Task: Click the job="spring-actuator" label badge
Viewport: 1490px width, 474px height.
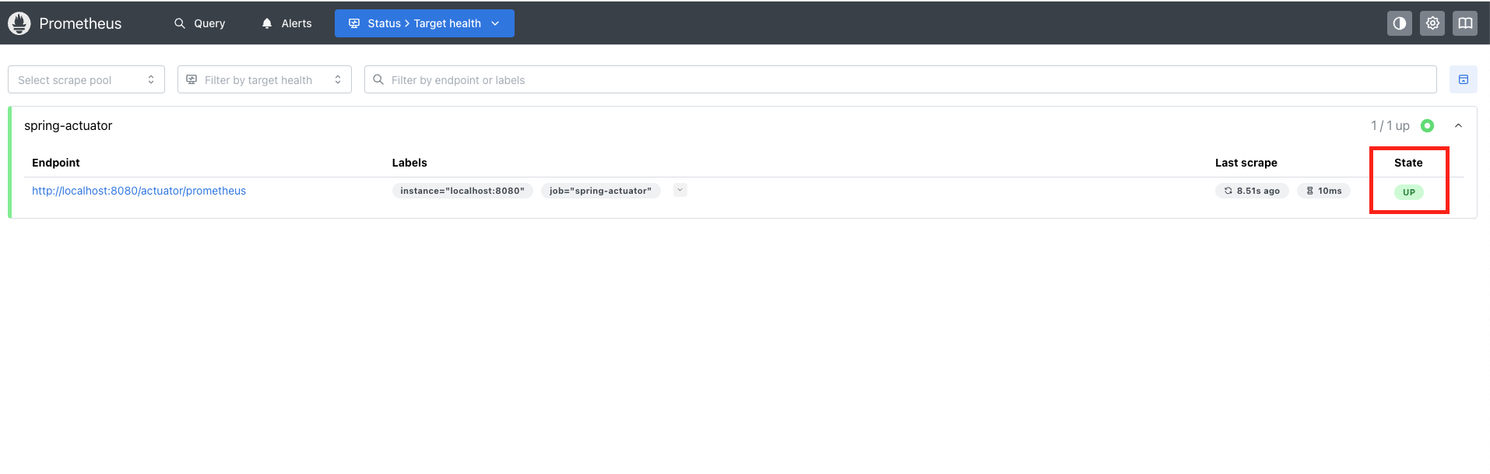Action: tap(601, 191)
